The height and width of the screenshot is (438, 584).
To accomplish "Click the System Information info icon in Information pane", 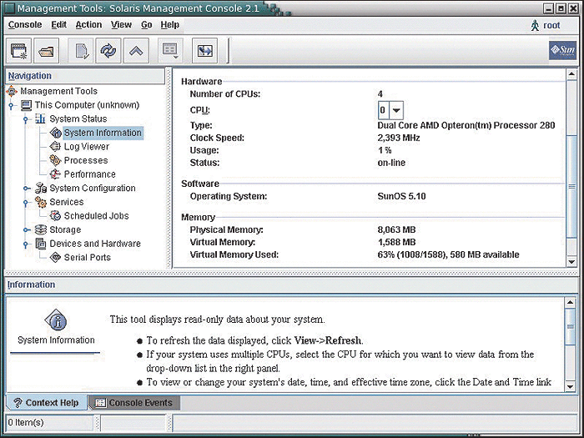I will (x=56, y=320).
